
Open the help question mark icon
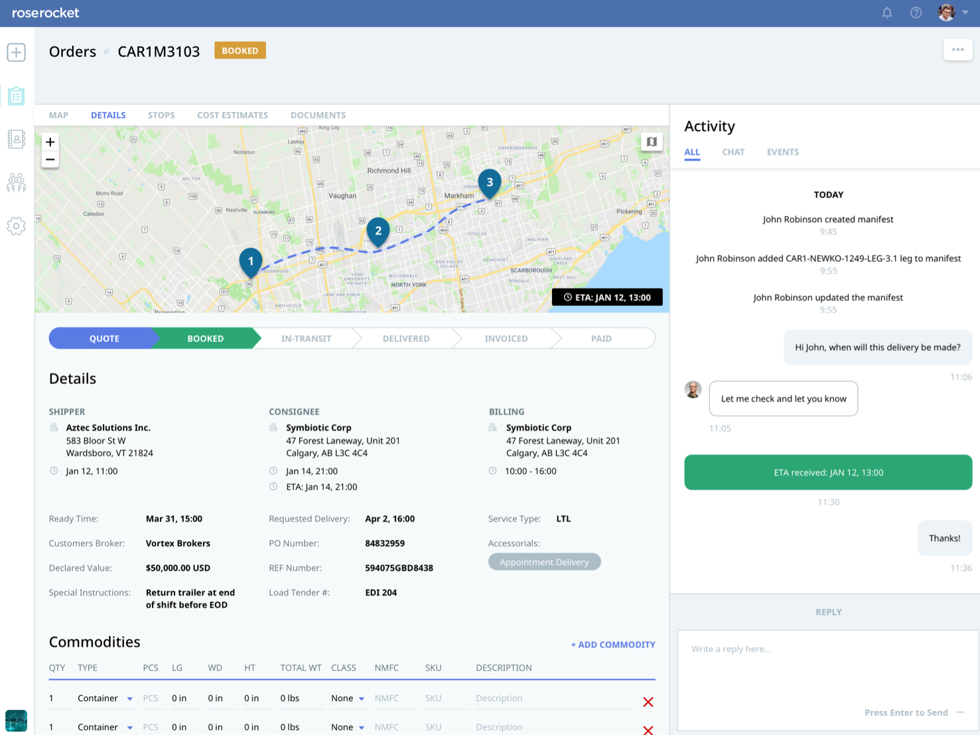[916, 13]
